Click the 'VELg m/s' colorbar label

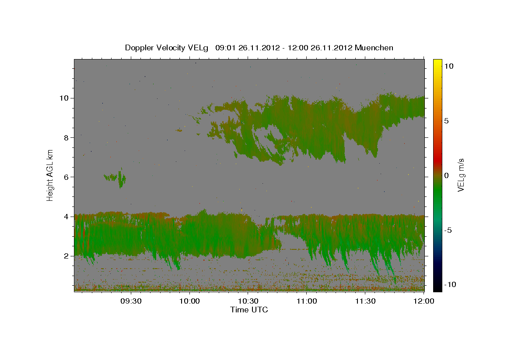461,175
